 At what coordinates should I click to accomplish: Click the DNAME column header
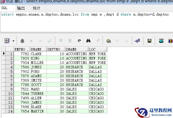coord(76,49)
